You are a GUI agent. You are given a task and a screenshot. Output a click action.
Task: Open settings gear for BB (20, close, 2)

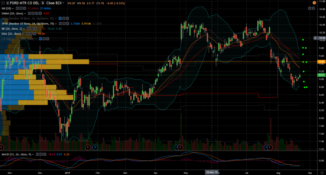[x=32, y=29]
